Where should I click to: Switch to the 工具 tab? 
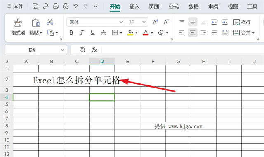252,7
